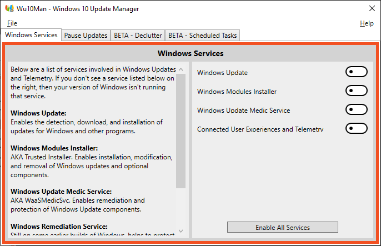The width and height of the screenshot is (381, 246).
Task: Click the 'Windows Remediation Service:' heading
Action: click(x=59, y=227)
